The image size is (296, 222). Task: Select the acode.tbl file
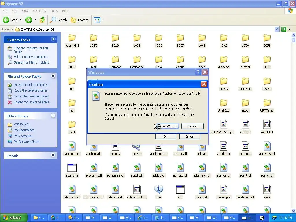[x=224, y=149]
